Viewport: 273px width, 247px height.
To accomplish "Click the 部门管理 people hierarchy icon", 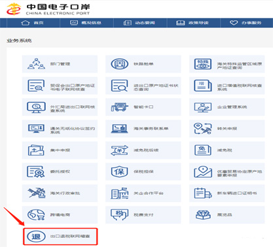I will pos(36,63).
